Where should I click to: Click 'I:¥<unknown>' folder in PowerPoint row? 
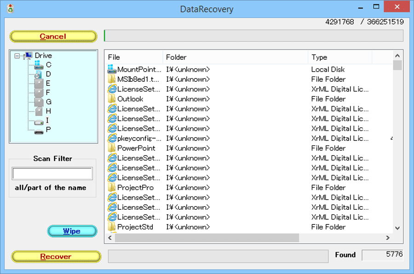pyautogui.click(x=188, y=148)
